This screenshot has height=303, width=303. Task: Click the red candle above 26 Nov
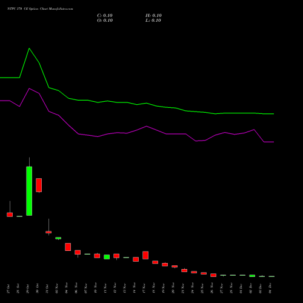coord(213,275)
